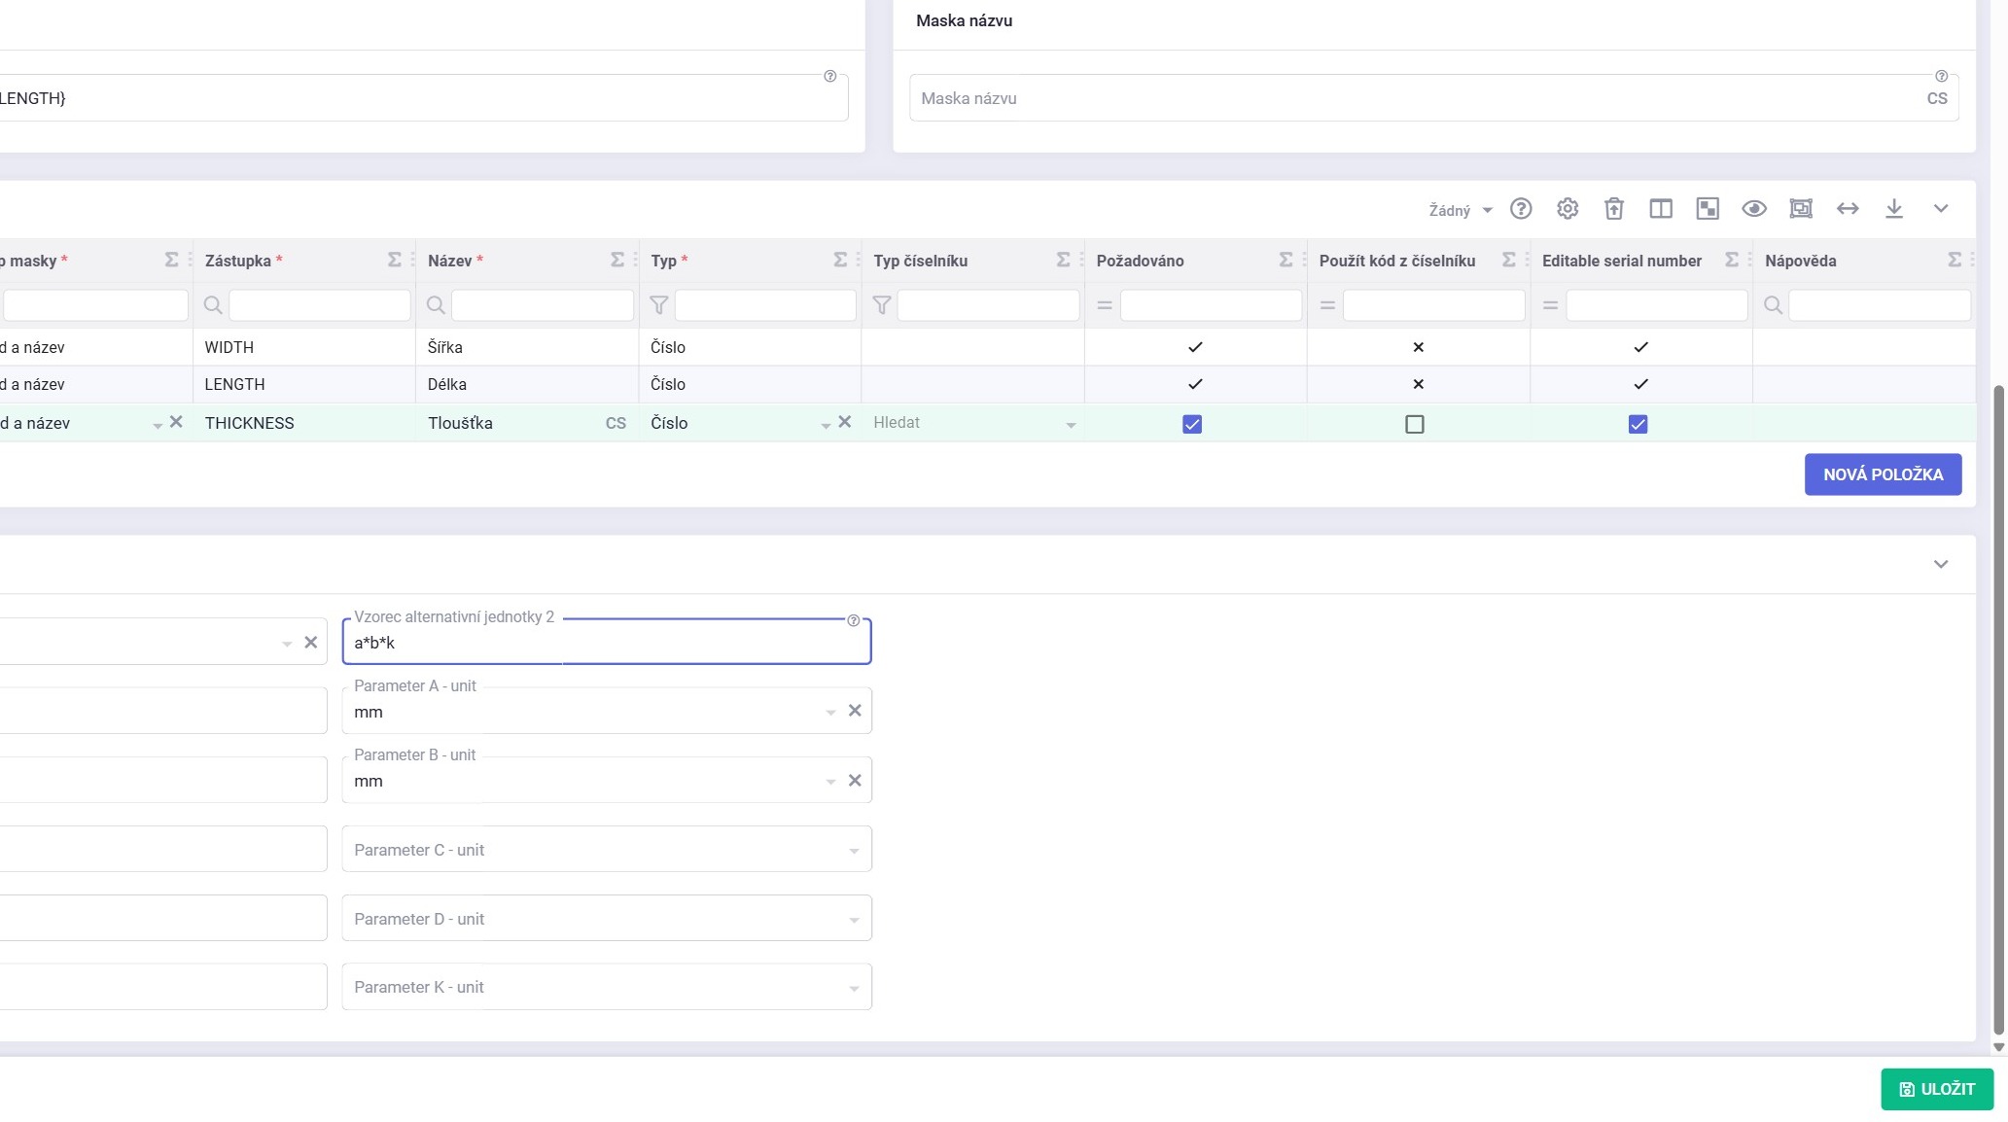Click the split columns layout icon
Screen dimensions: 2008x1122
click(1661, 209)
